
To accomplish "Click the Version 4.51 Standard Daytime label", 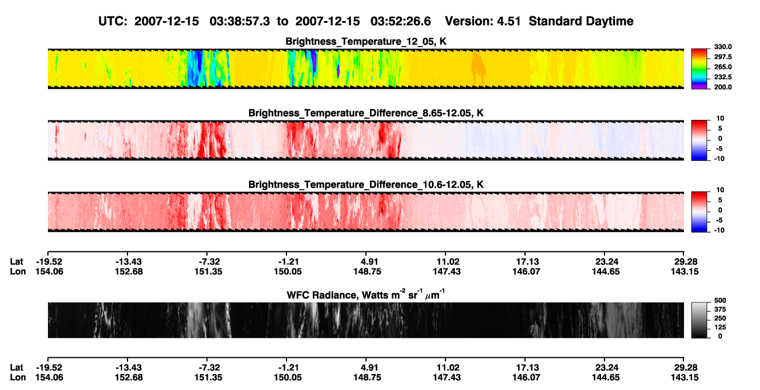I will tap(539, 22).
